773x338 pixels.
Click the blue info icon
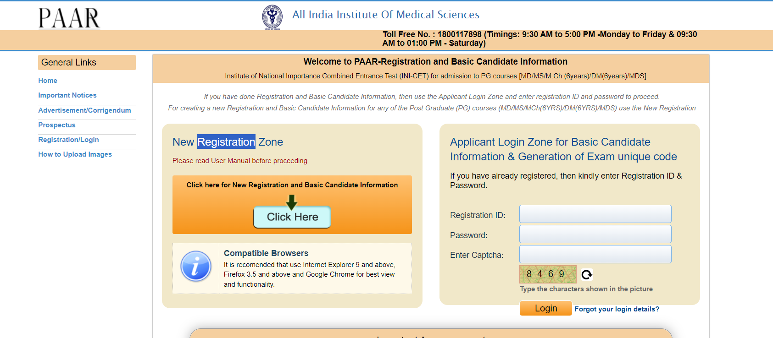tap(196, 266)
